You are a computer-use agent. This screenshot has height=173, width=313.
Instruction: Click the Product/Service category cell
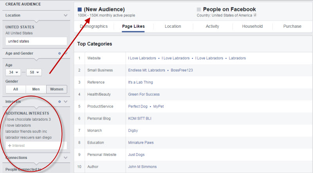point(100,107)
